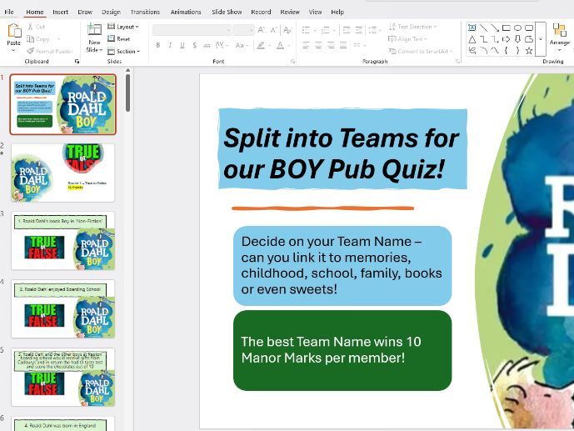Switch to the Insert tab
The width and height of the screenshot is (574, 431).
[61, 12]
